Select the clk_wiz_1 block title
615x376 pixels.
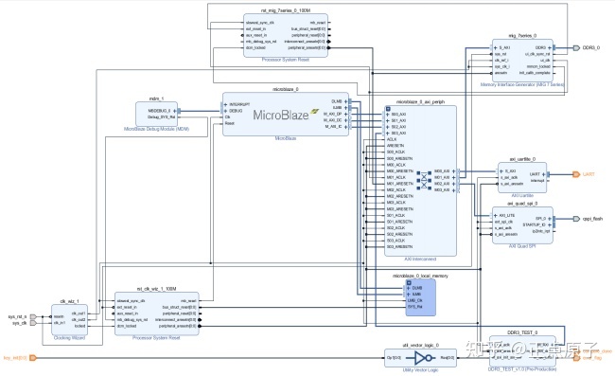(x=69, y=301)
